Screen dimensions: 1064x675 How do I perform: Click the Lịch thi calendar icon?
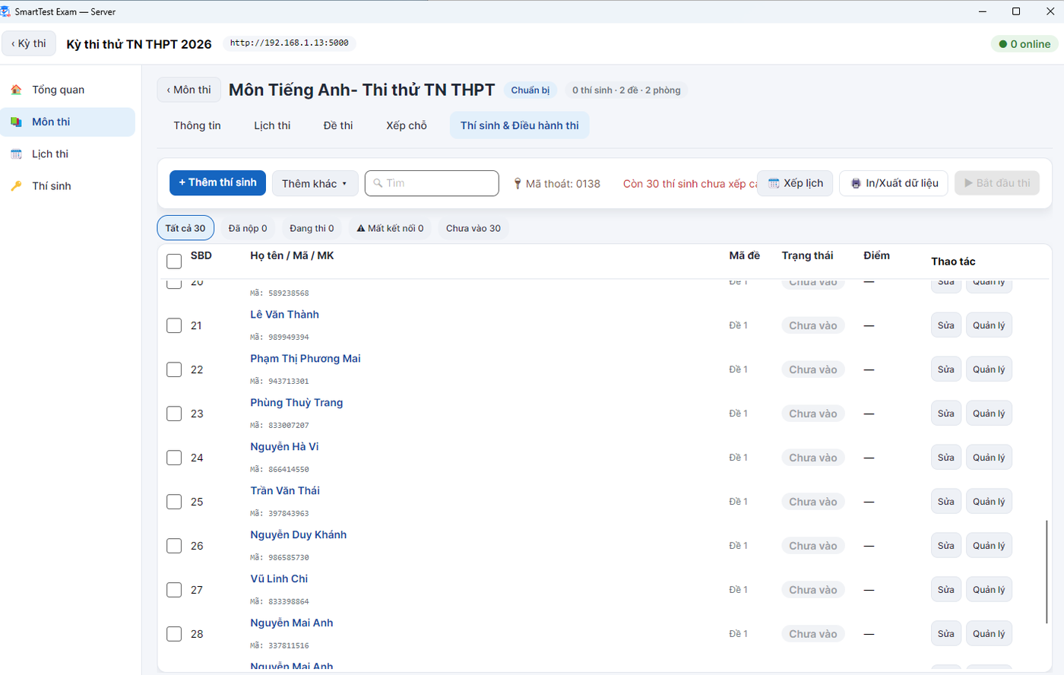pos(16,154)
